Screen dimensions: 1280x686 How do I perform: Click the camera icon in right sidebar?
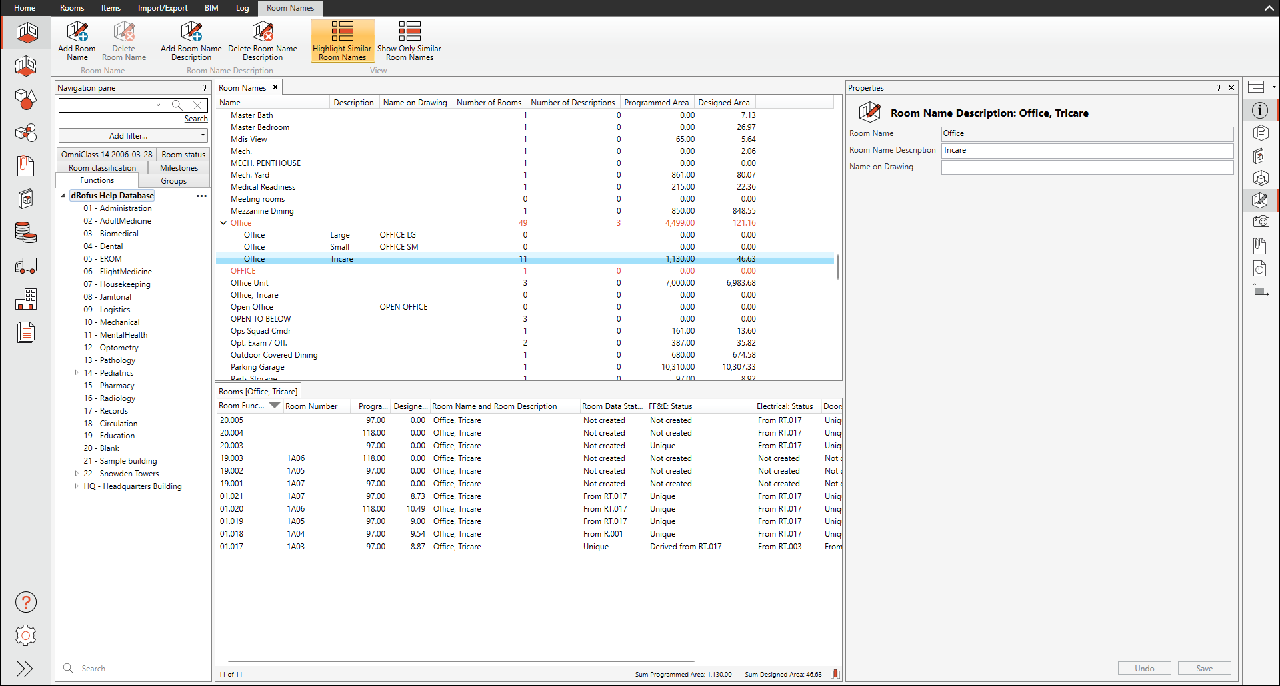(x=1259, y=222)
